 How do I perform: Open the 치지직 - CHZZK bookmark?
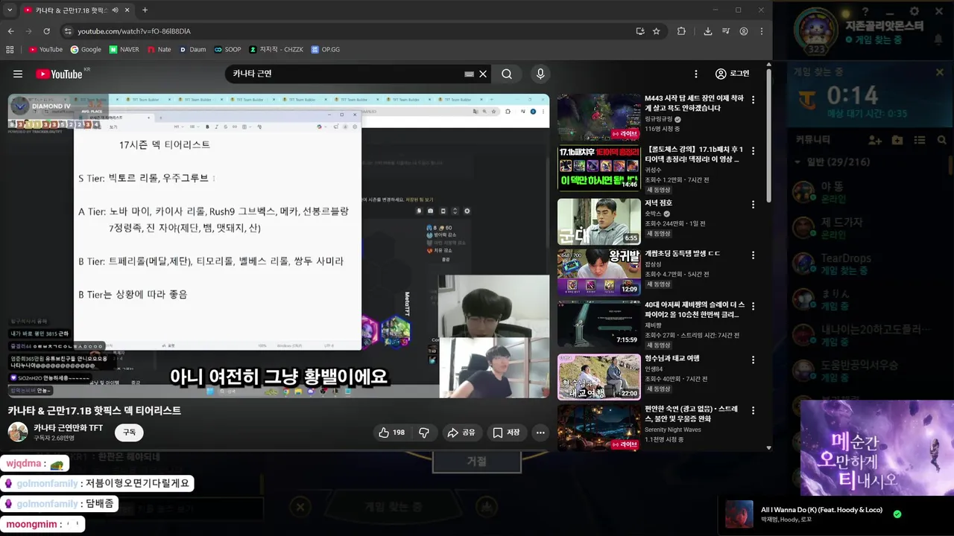[277, 49]
